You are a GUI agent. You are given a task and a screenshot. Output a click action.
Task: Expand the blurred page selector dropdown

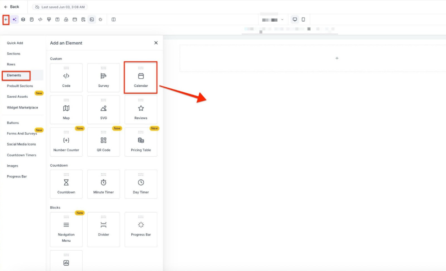[272, 20]
